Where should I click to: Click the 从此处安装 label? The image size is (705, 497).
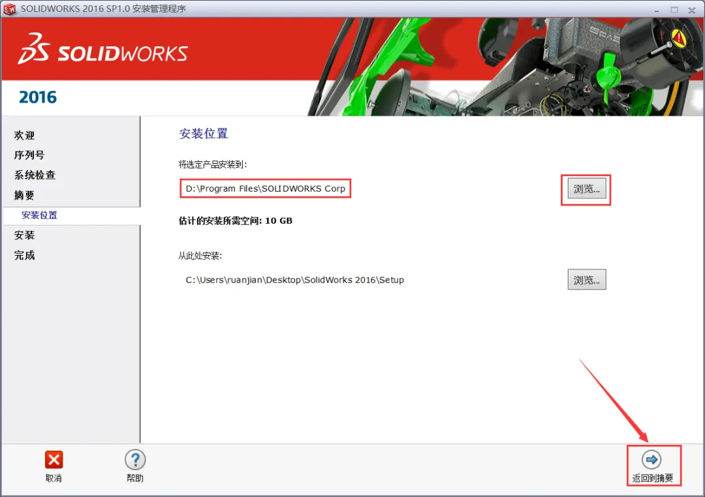[x=200, y=256]
